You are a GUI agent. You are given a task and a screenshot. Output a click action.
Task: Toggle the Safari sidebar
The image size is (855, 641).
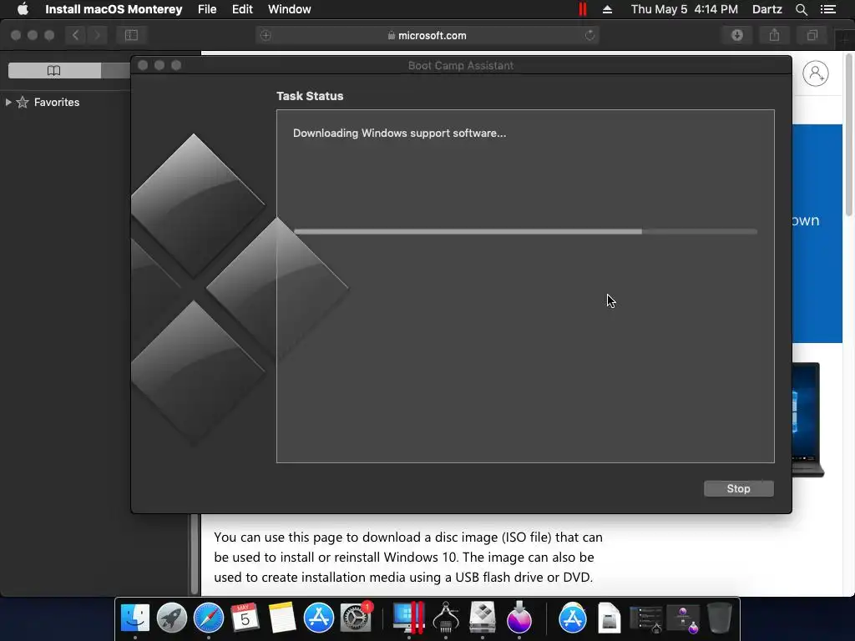(131, 35)
